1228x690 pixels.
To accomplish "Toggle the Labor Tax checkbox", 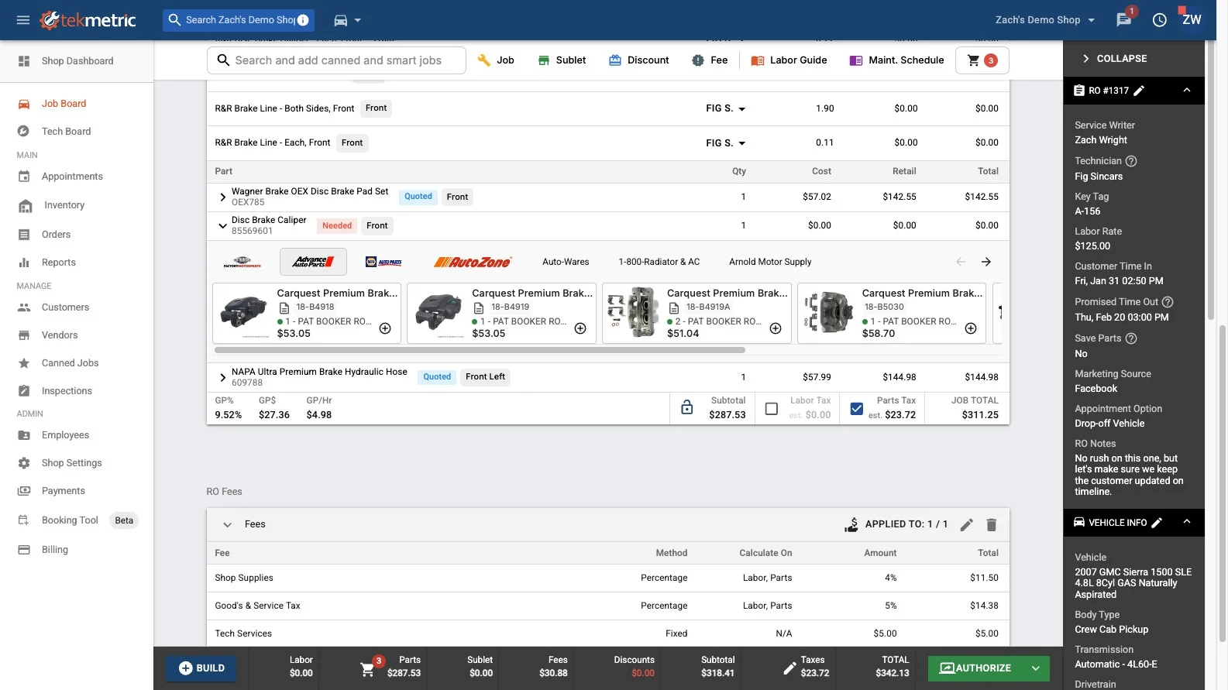I will click(x=772, y=408).
